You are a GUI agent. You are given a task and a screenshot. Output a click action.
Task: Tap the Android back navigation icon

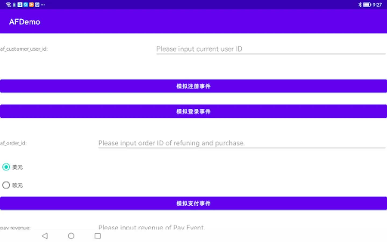(45, 236)
